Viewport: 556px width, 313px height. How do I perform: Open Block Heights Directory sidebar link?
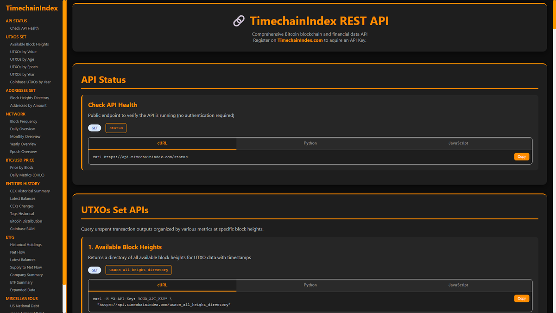(30, 98)
